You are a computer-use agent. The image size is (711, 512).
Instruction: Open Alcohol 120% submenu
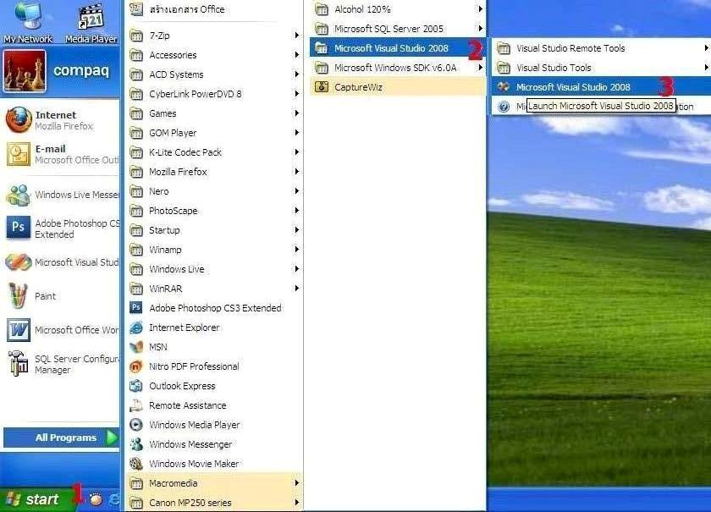(x=397, y=9)
